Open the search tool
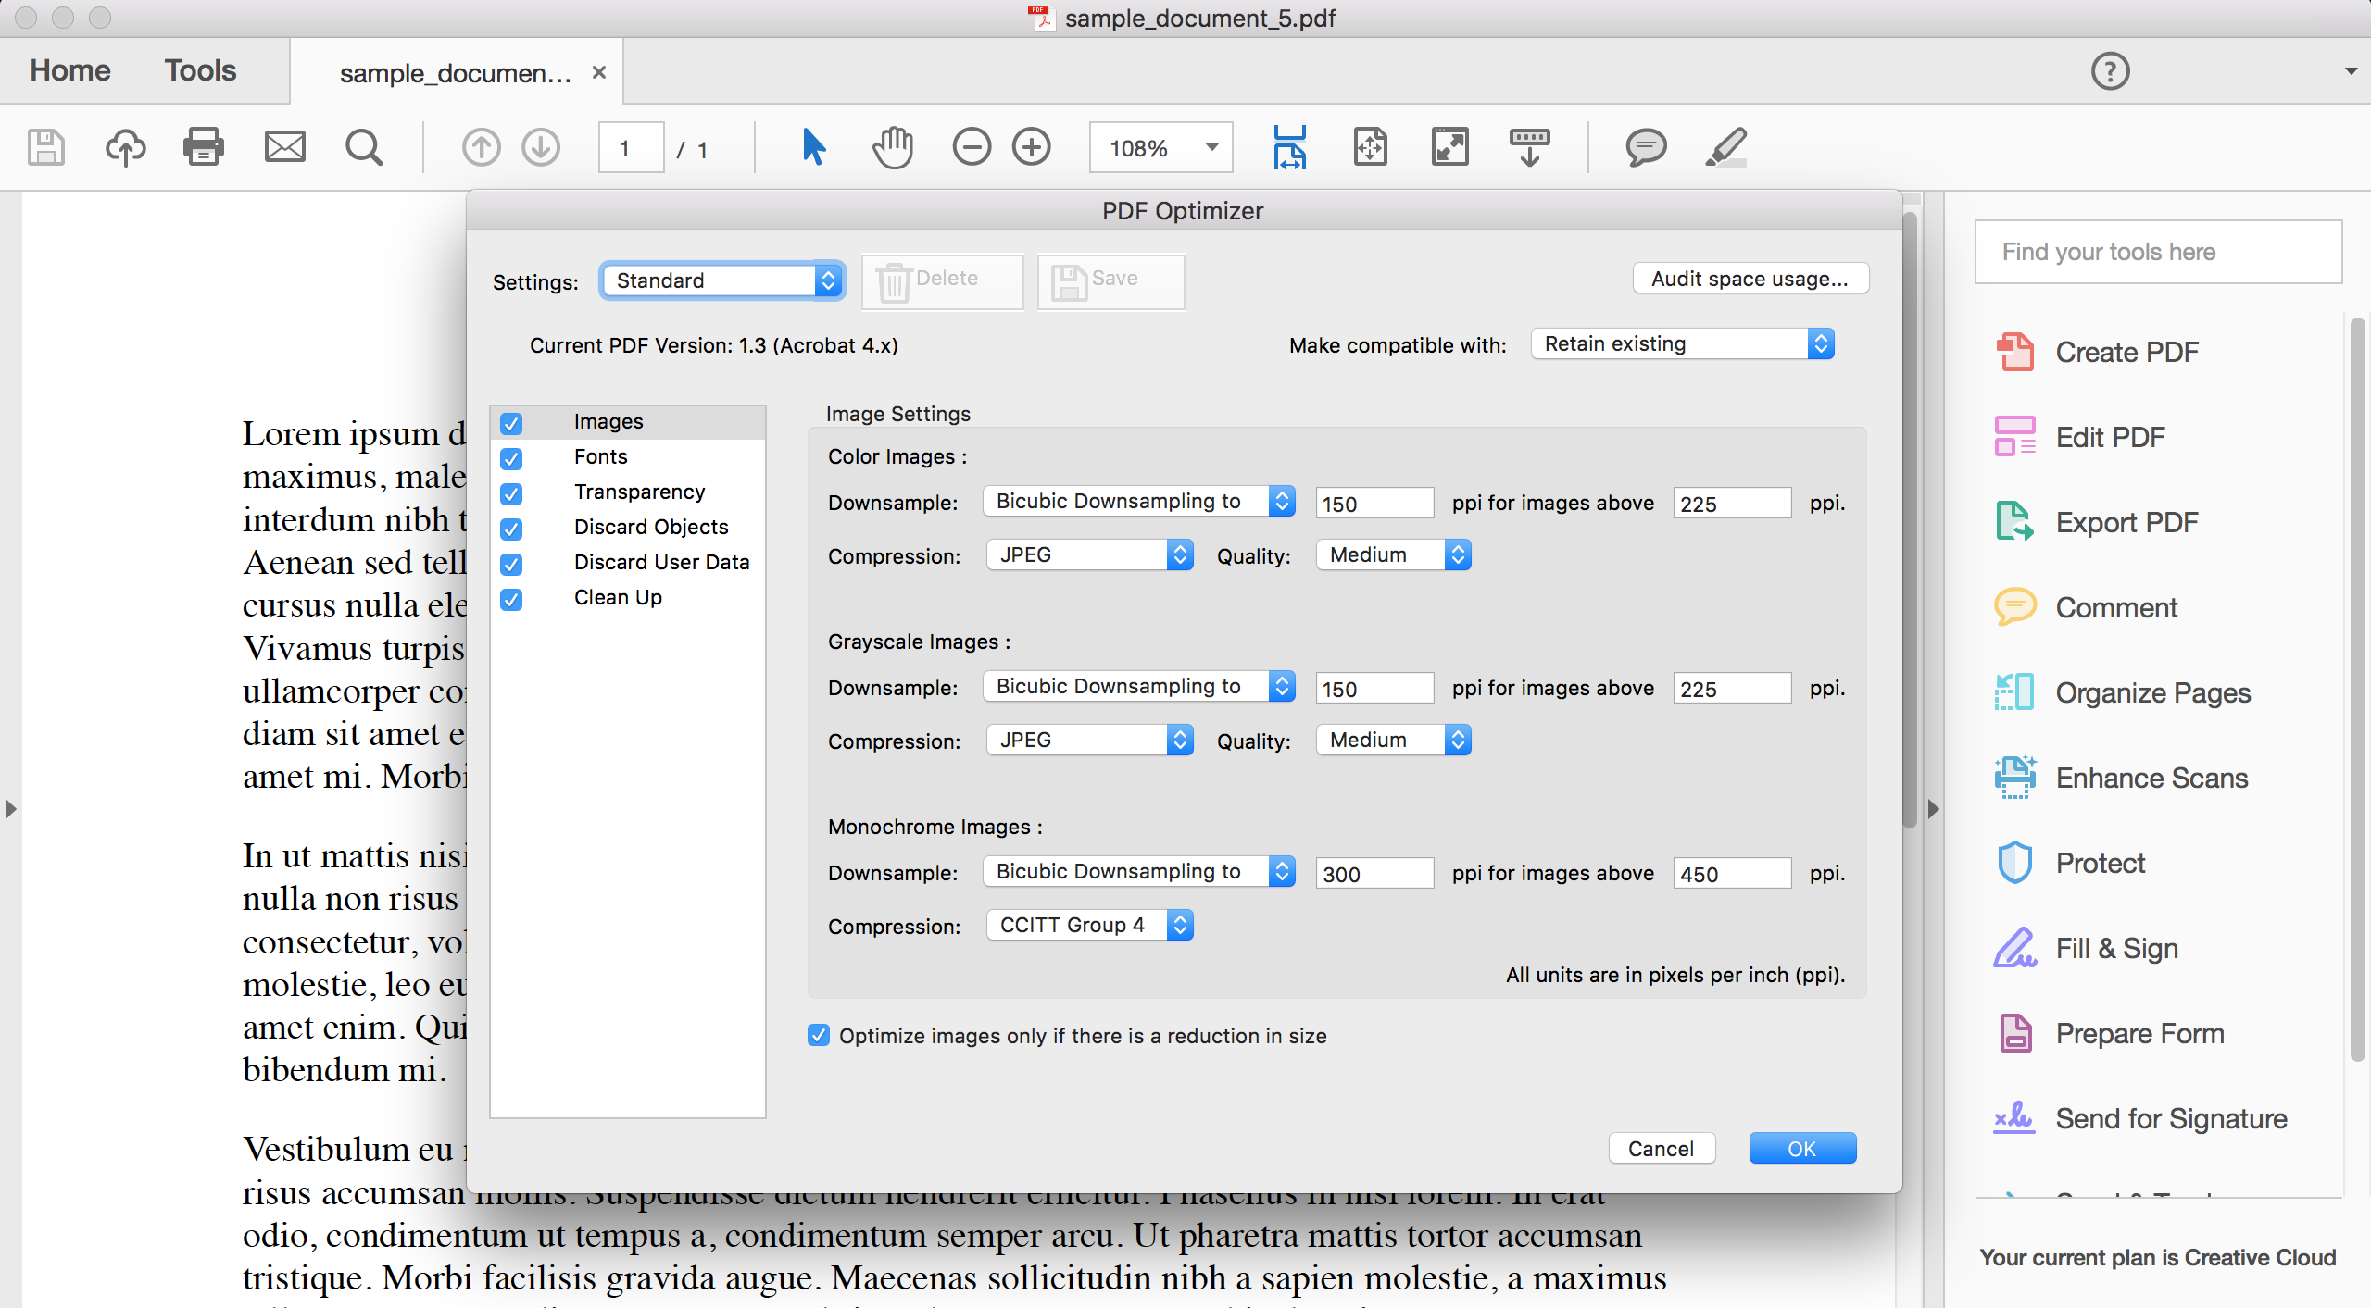 (x=363, y=146)
